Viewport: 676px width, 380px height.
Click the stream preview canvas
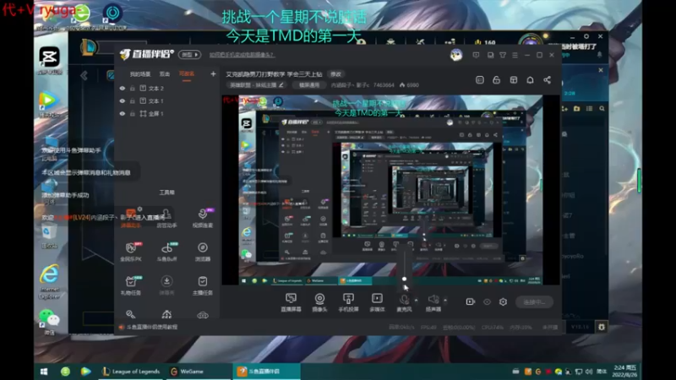(x=390, y=190)
